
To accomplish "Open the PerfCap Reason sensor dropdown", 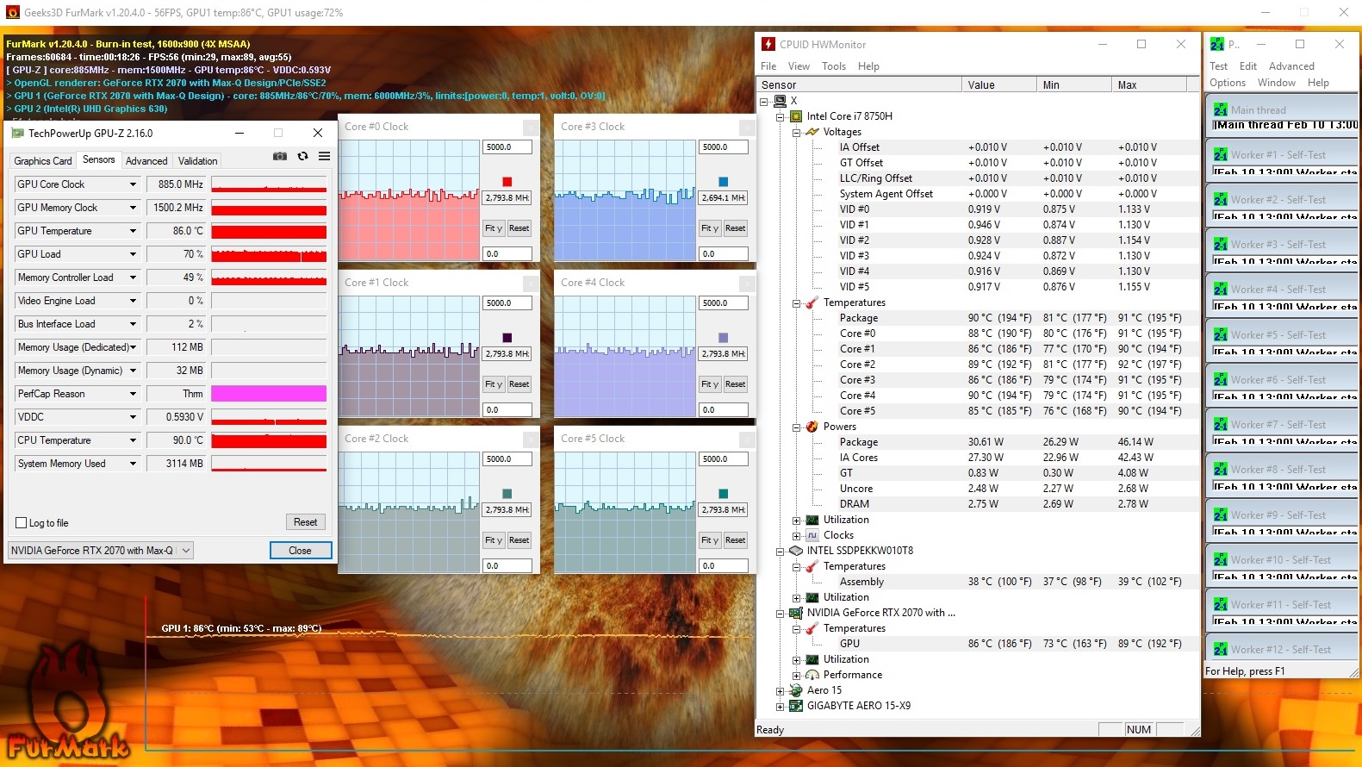I will (x=133, y=394).
